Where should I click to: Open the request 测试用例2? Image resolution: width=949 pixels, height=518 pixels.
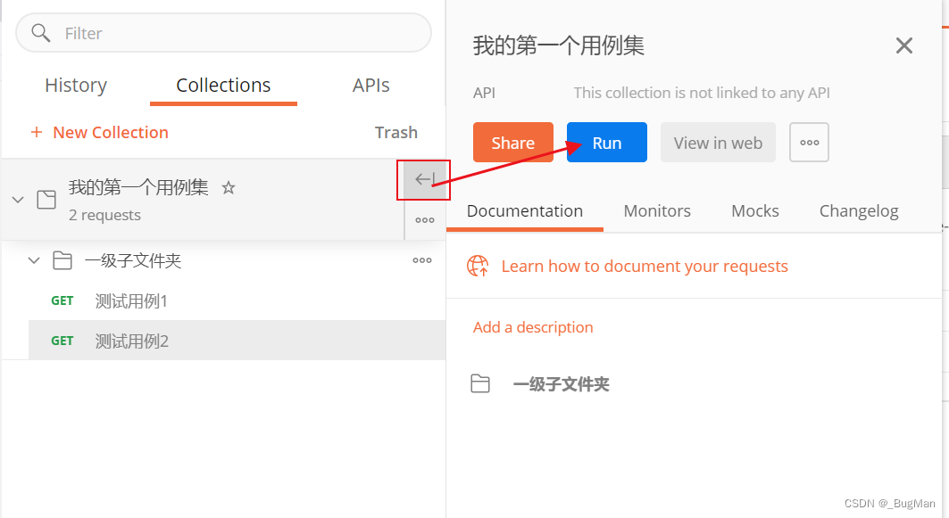click(237, 341)
